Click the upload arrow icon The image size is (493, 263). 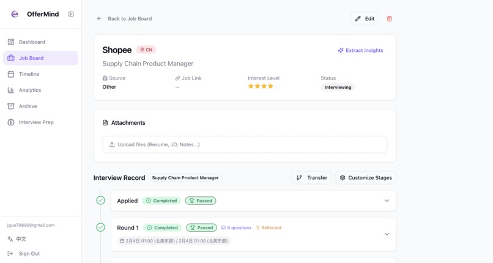click(111, 144)
